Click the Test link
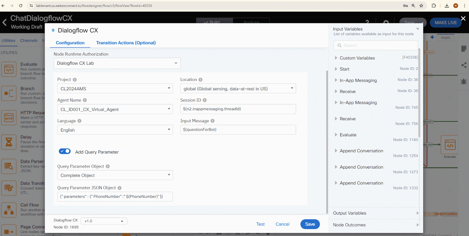Viewport: 469px width, 236px height. coord(260,224)
